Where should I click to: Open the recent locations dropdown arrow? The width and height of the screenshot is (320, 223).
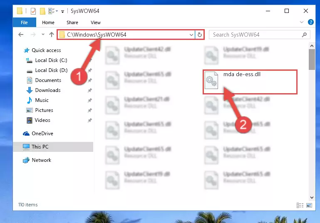pyautogui.click(x=43, y=34)
